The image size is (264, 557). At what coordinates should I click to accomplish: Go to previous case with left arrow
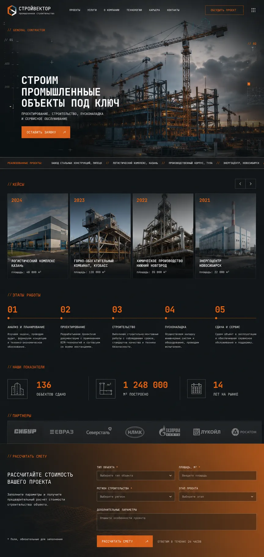tap(240, 184)
